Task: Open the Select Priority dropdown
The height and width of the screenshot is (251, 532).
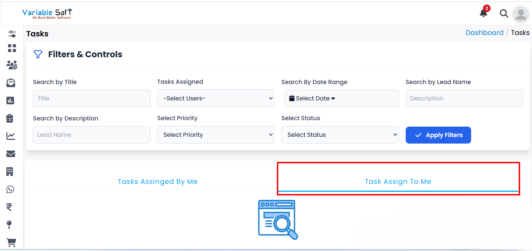Action: click(216, 135)
